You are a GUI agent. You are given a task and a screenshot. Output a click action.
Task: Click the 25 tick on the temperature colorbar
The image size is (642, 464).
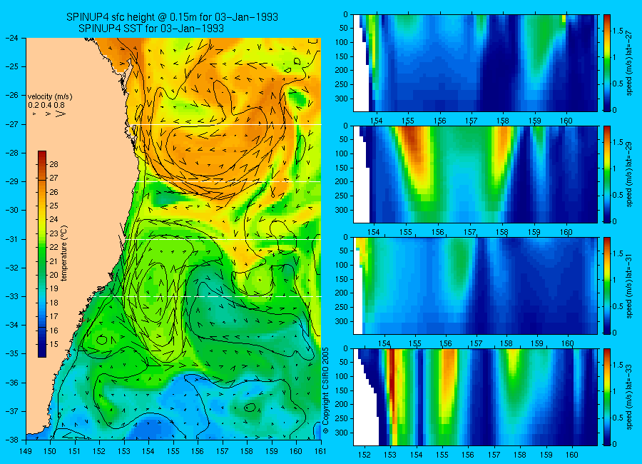[x=53, y=206]
